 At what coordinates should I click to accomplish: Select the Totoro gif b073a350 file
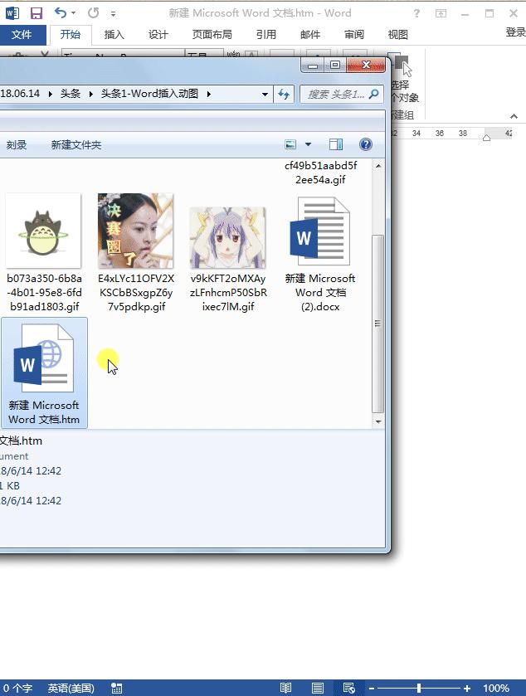click(x=44, y=252)
